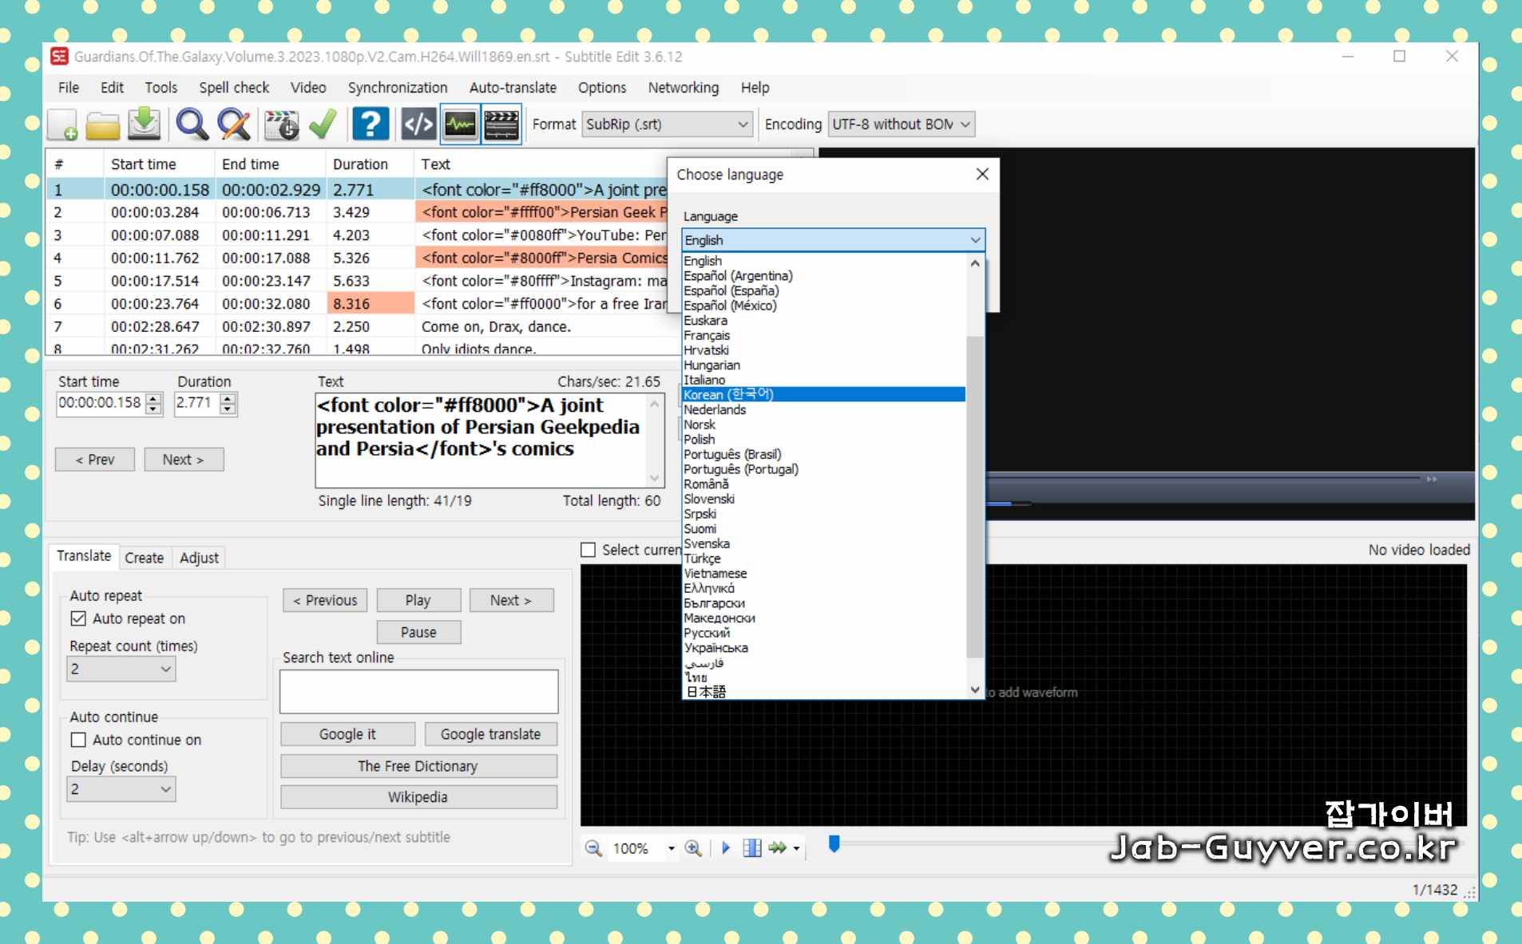Close the Choose language dialog
This screenshot has width=1522, height=944.
[x=982, y=174]
